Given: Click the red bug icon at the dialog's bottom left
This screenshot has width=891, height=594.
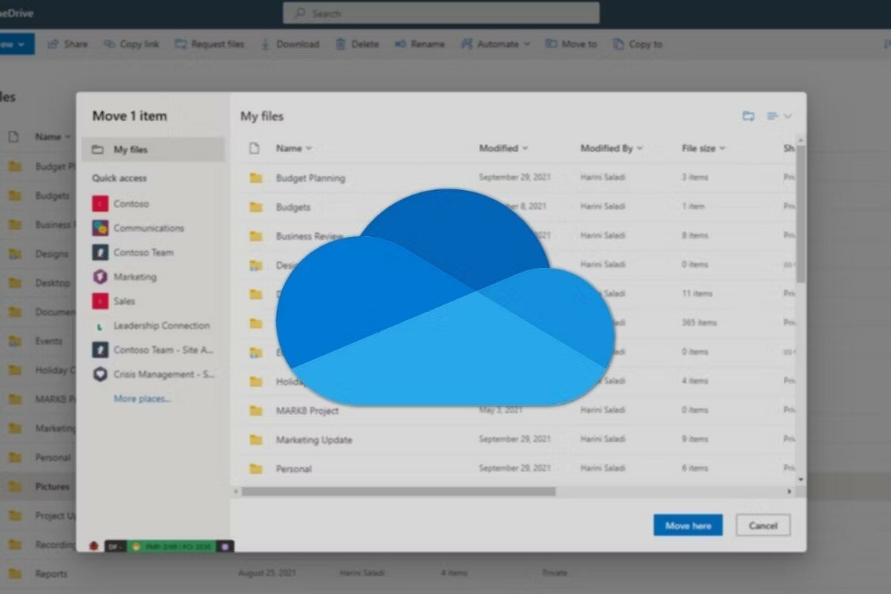Looking at the screenshot, I should 94,546.
